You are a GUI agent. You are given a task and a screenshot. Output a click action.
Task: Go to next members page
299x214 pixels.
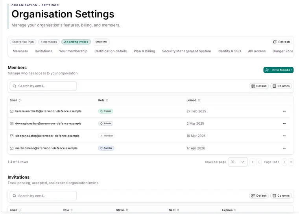tap(284, 162)
